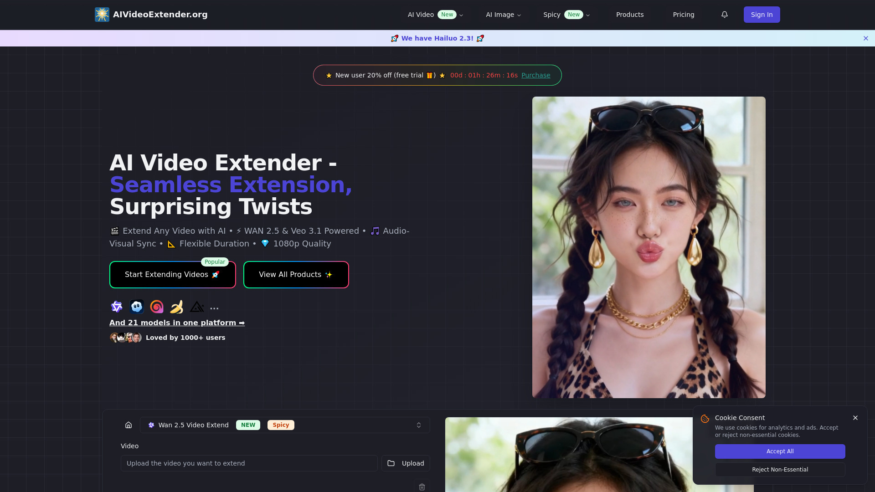Click the notification bell icon
This screenshot has height=492, width=875.
coord(725,15)
